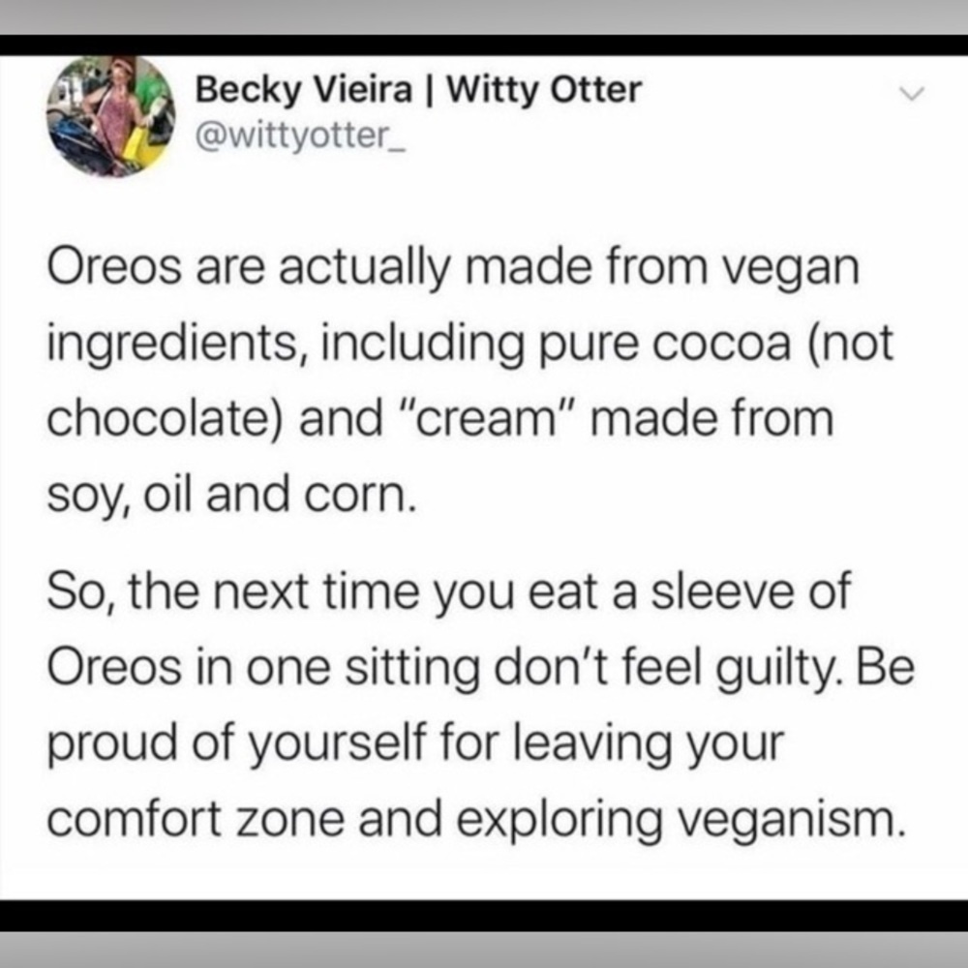This screenshot has width=968, height=968.
Task: Click Becky Vieira's profile picture
Action: (x=111, y=116)
